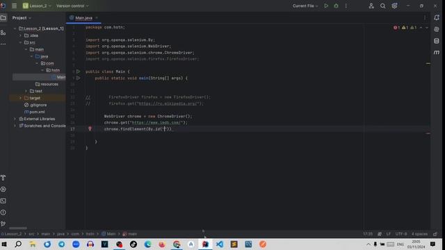Open Windows taskbar search
The height and width of the screenshot is (250, 445).
(x=18, y=244)
